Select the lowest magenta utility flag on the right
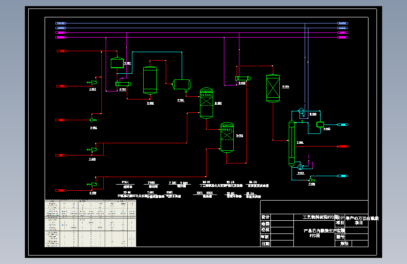This screenshot has height=264, width=407. click(x=343, y=37)
